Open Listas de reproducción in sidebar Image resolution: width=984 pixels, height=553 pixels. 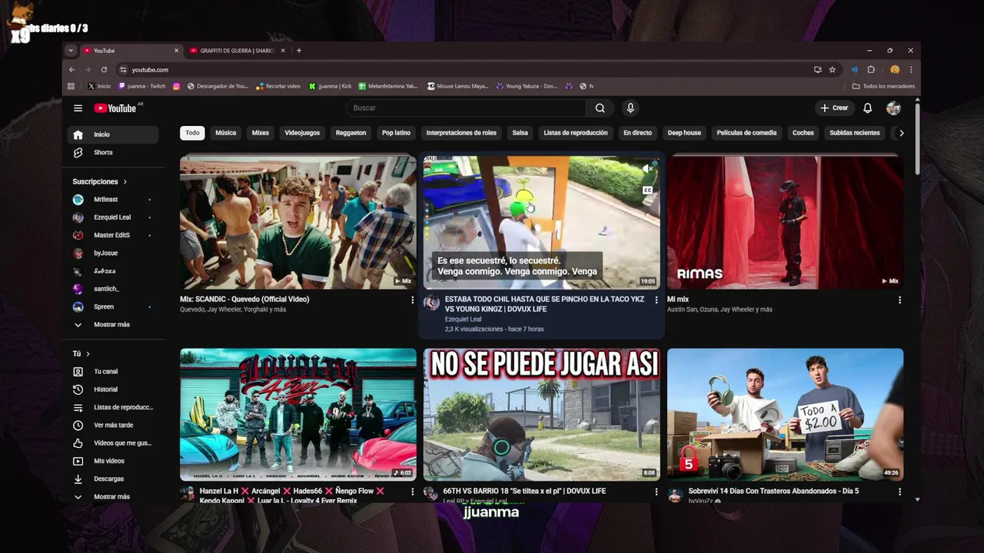pos(113,407)
